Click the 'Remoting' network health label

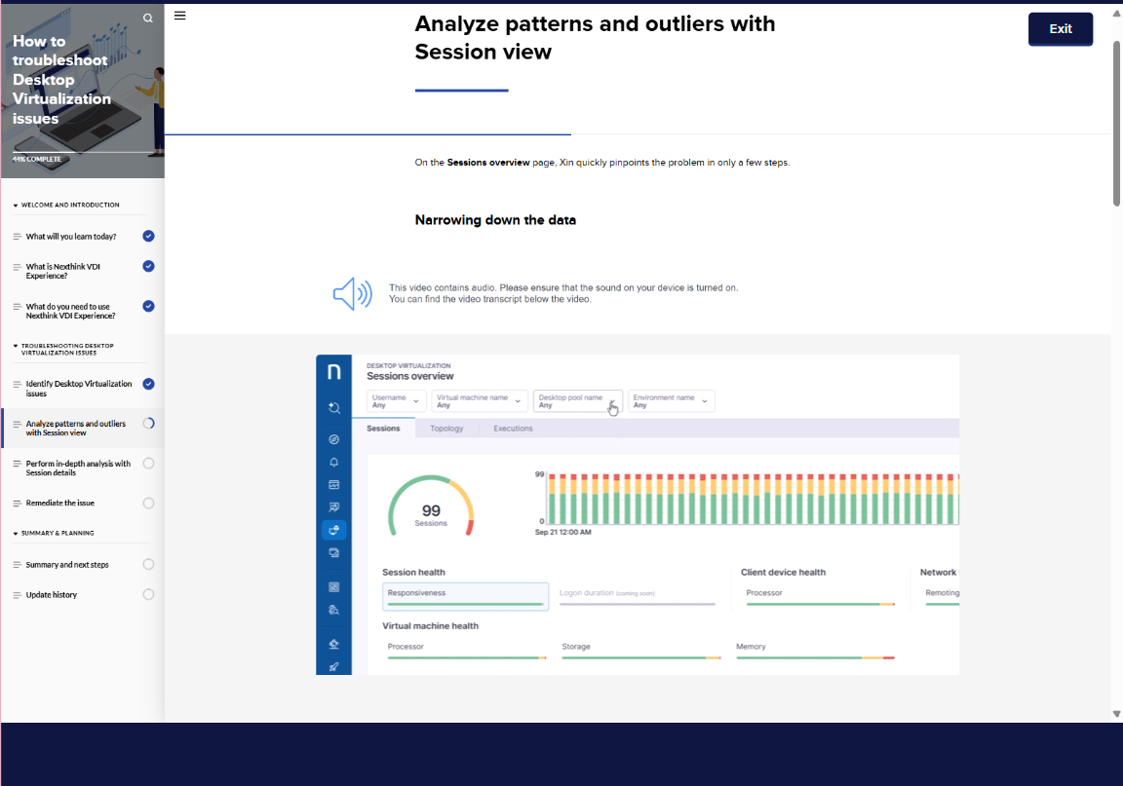pyautogui.click(x=942, y=593)
